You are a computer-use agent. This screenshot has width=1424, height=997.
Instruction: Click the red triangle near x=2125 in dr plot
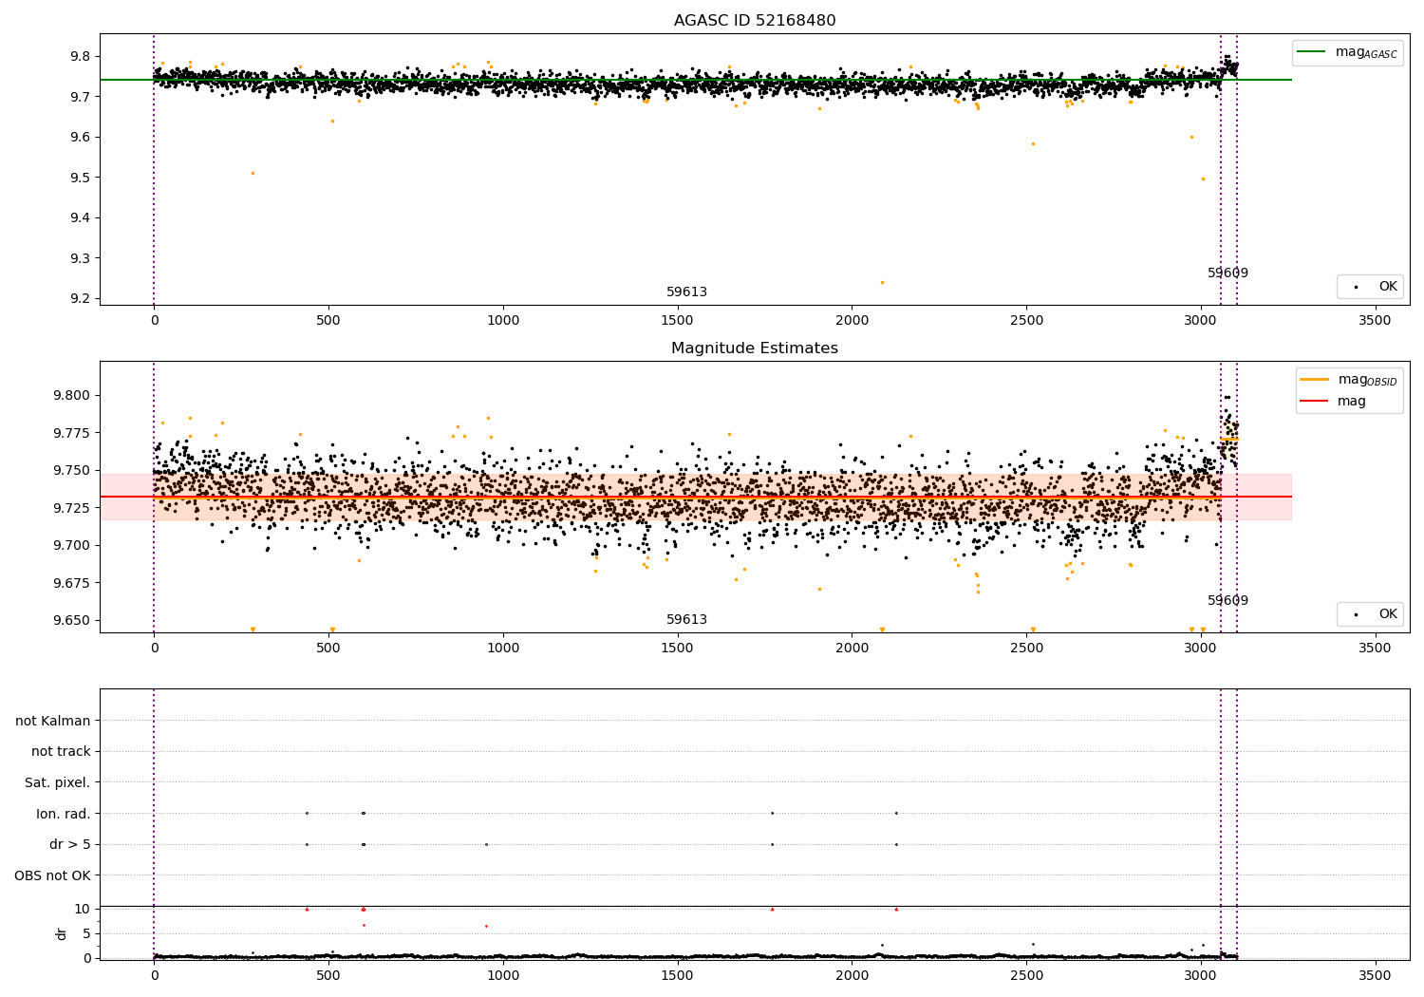pyautogui.click(x=896, y=909)
